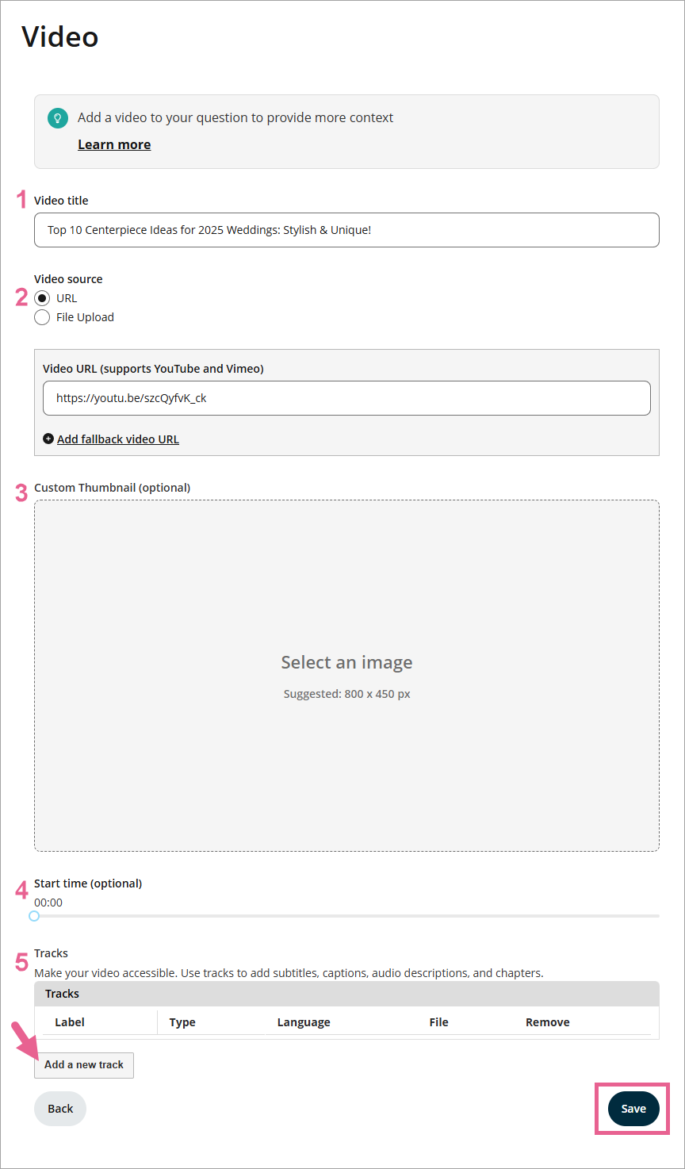Viewport: 685px width, 1169px height.
Task: Click the Add fallback video URL link
Action: pos(118,439)
